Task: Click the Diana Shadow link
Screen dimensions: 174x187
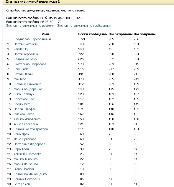Action: (x=24, y=169)
